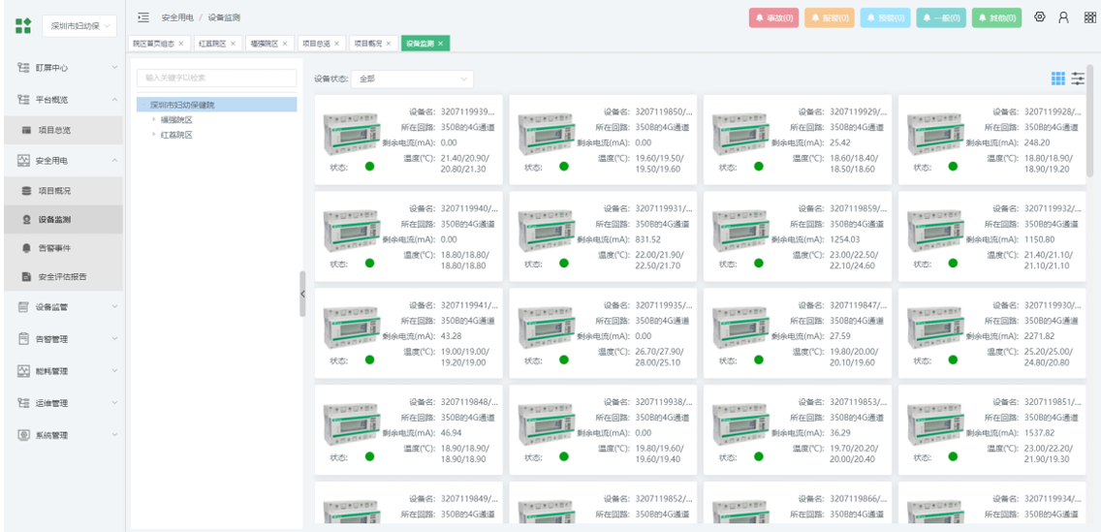This screenshot has height=532, width=1101.
Task: Collapse the tree panel with the arrow handle
Action: 302,294
